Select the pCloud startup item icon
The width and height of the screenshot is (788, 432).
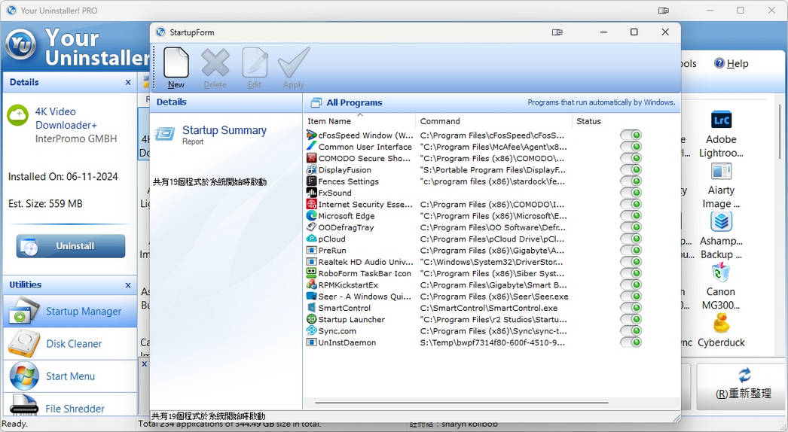(x=311, y=239)
